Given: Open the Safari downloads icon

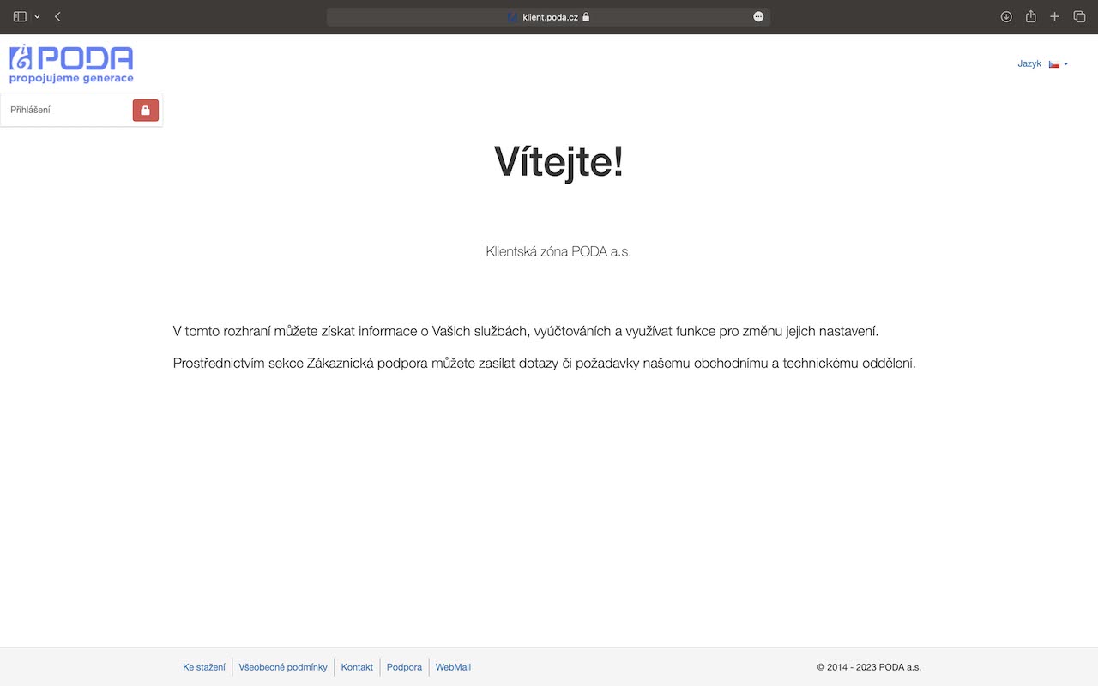Looking at the screenshot, I should click(1006, 16).
